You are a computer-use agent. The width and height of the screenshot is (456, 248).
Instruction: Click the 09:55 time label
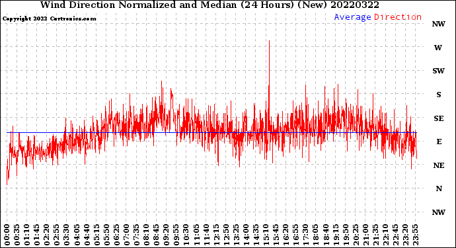coord(176,235)
